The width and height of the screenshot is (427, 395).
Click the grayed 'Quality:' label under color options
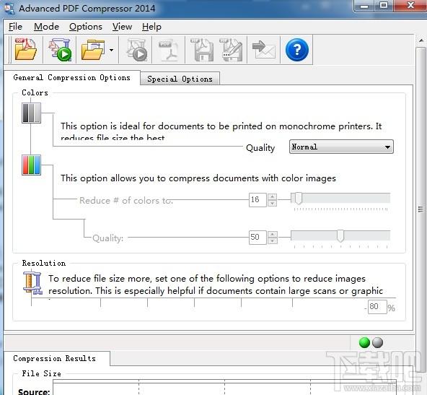(108, 238)
